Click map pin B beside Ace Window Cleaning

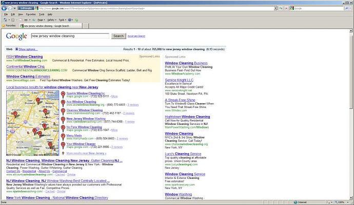coord(63,103)
